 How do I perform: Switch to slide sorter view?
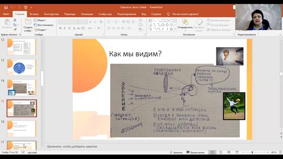click(221, 152)
